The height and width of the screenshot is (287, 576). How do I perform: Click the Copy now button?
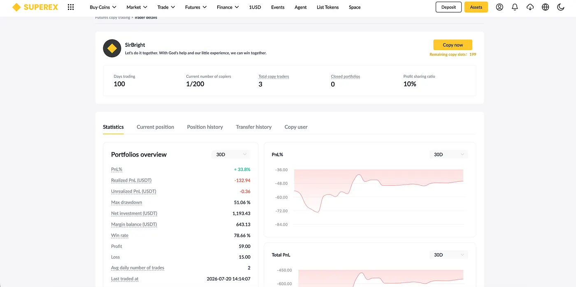click(453, 45)
